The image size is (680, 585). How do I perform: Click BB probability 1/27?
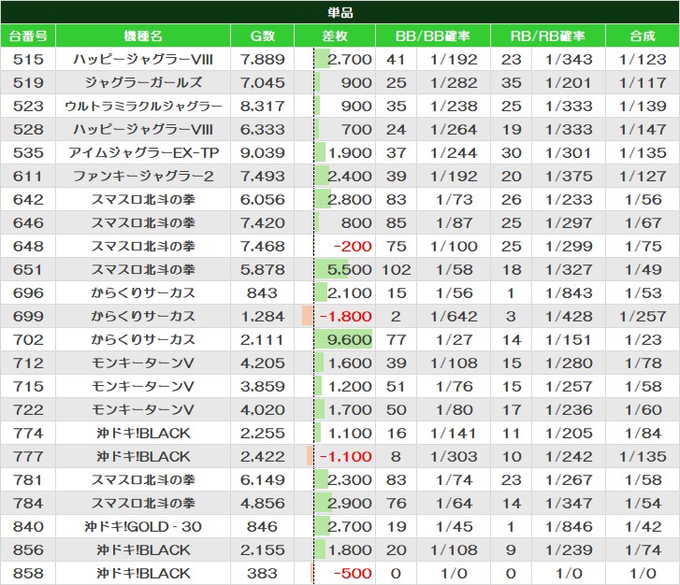454,340
